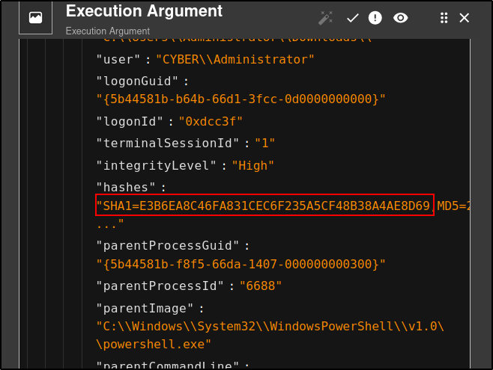
Task: Close the Execution Argument panel
Action: 464,18
